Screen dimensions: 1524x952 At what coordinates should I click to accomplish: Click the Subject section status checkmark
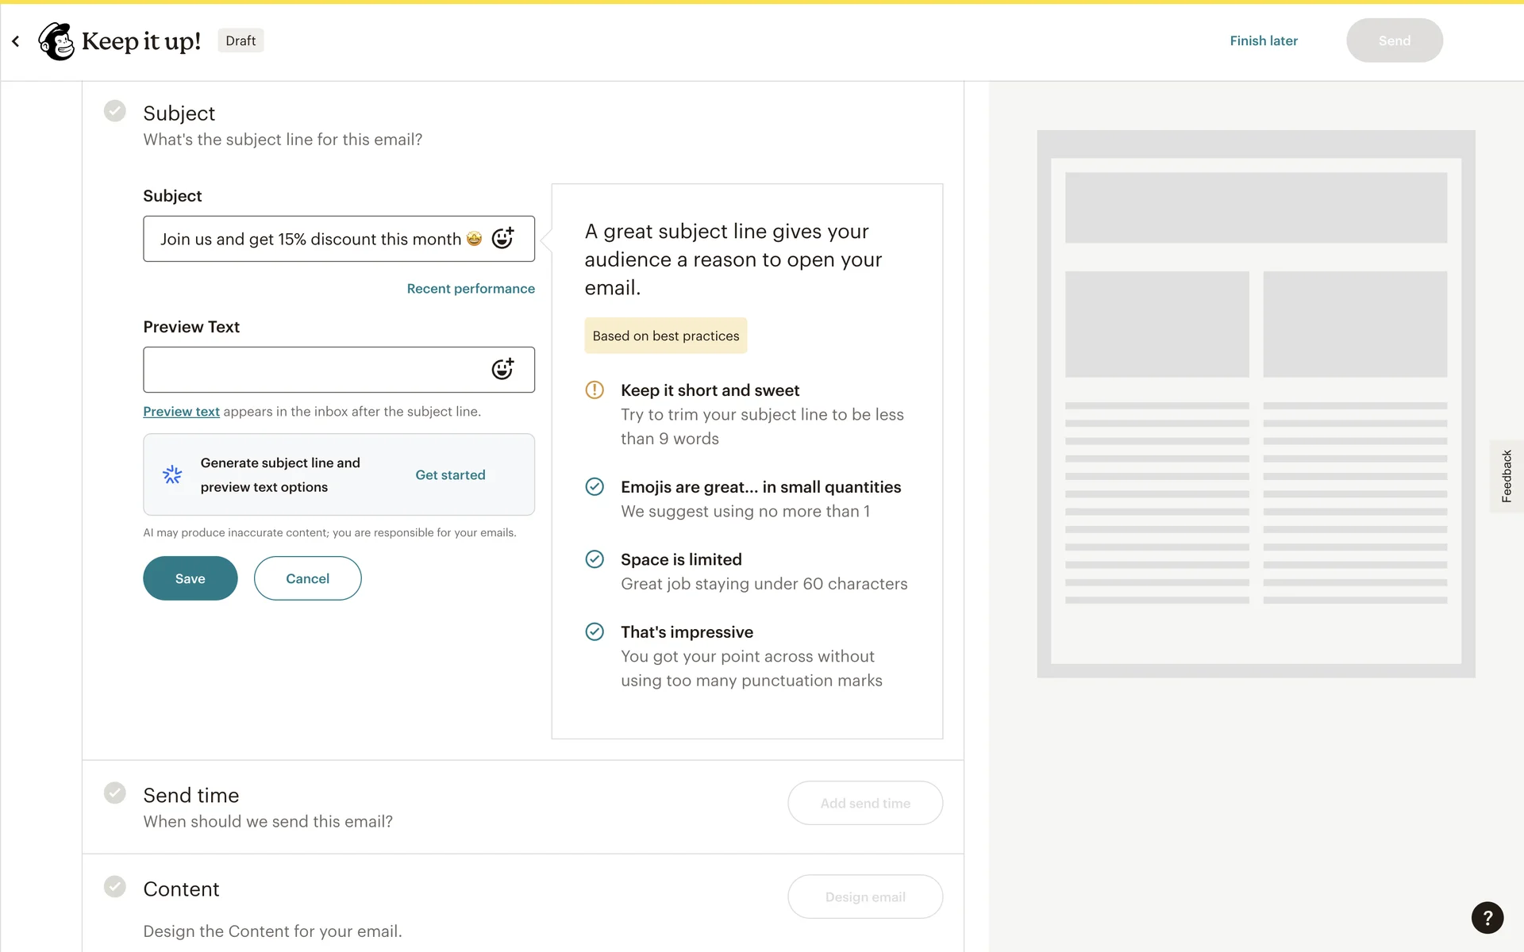[115, 111]
